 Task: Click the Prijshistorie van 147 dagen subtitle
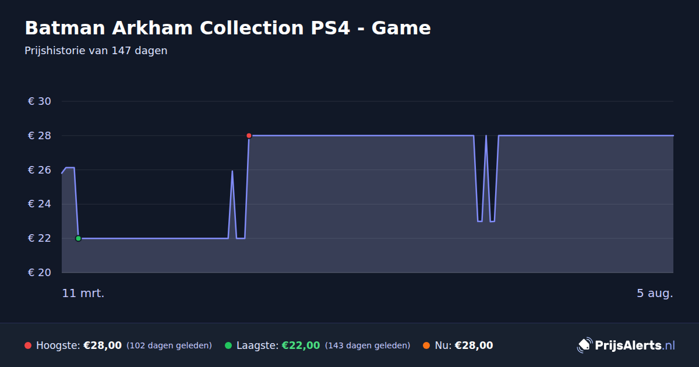(96, 51)
